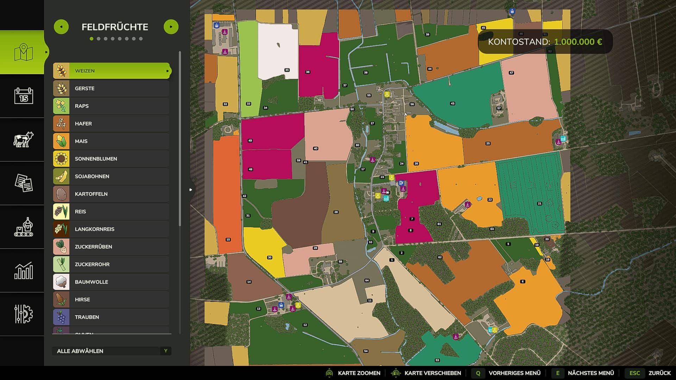The height and width of the screenshot is (380, 676).
Task: Go to previous Feldfrüchte category arrow
Action: (x=61, y=27)
